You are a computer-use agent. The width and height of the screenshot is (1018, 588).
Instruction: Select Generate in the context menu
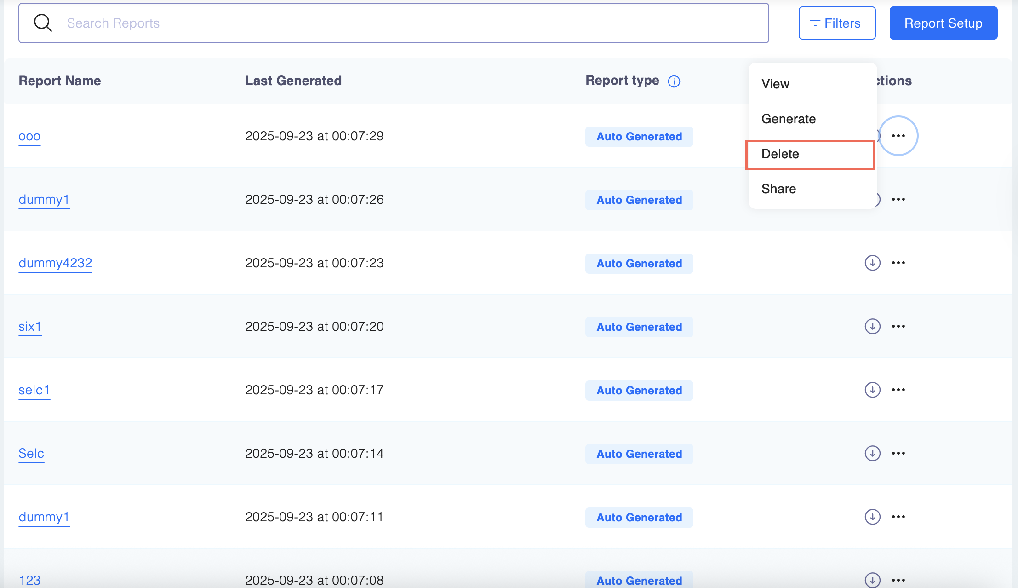pyautogui.click(x=789, y=119)
